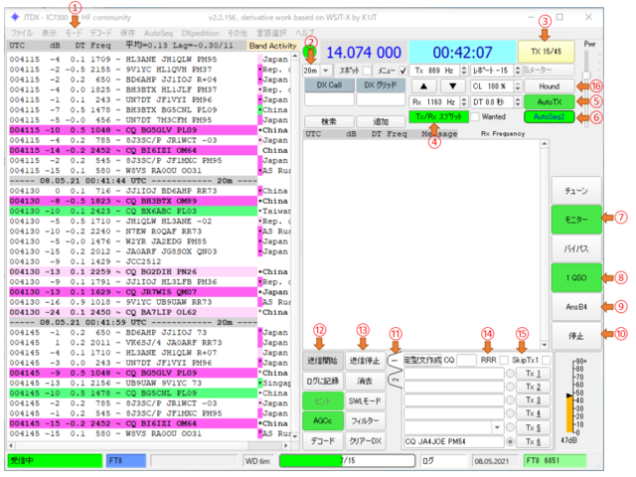Screen dimensions: 636x477
Task: Open the その他 menu
Action: [x=238, y=33]
